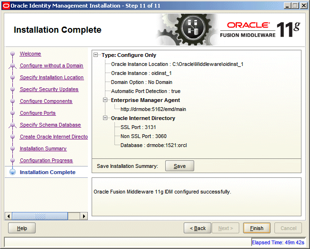This screenshot has width=310, height=249.
Task: Click the Help button
Action: [22, 228]
